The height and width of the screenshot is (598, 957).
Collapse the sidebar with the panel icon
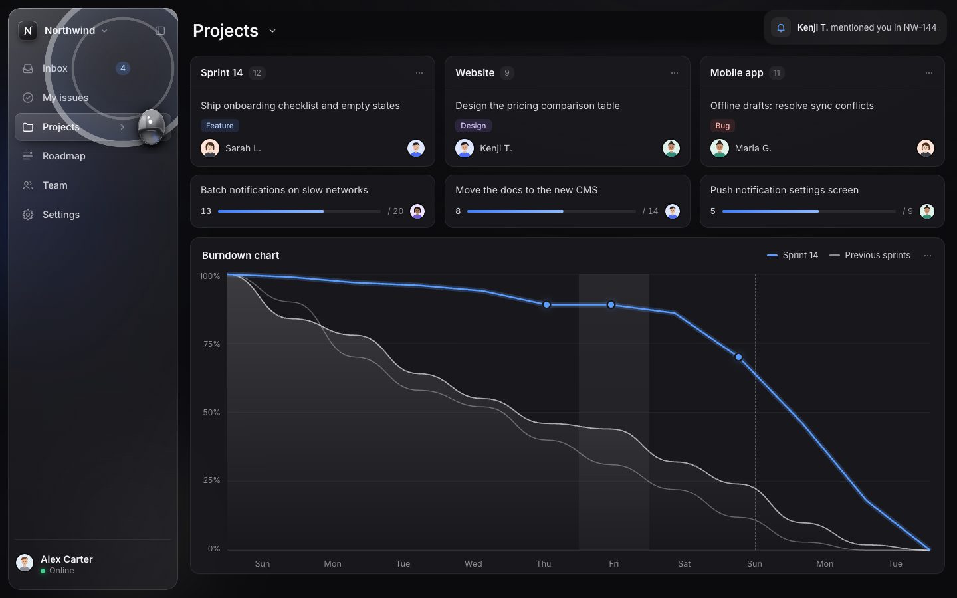pos(160,31)
